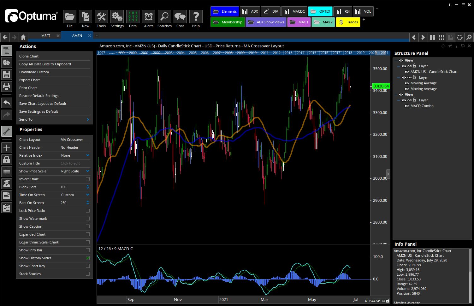This screenshot has height=306, width=474.
Task: Click the page layout tiles icon, top right
Action: (432, 37)
